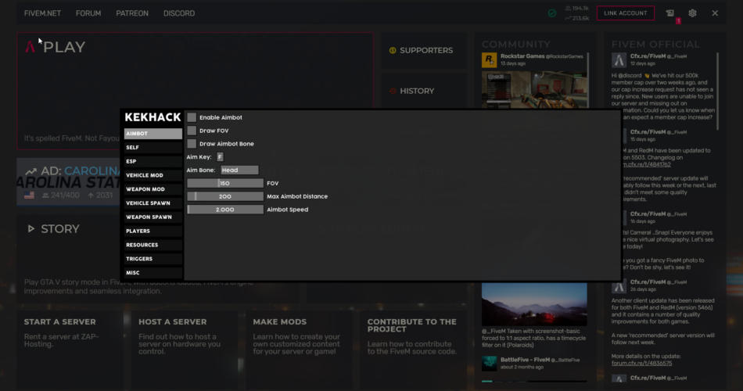Click the PLAY panel heading
743x391 pixels.
click(x=64, y=47)
